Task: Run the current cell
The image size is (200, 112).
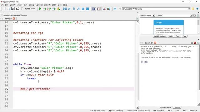Action: [44, 9]
